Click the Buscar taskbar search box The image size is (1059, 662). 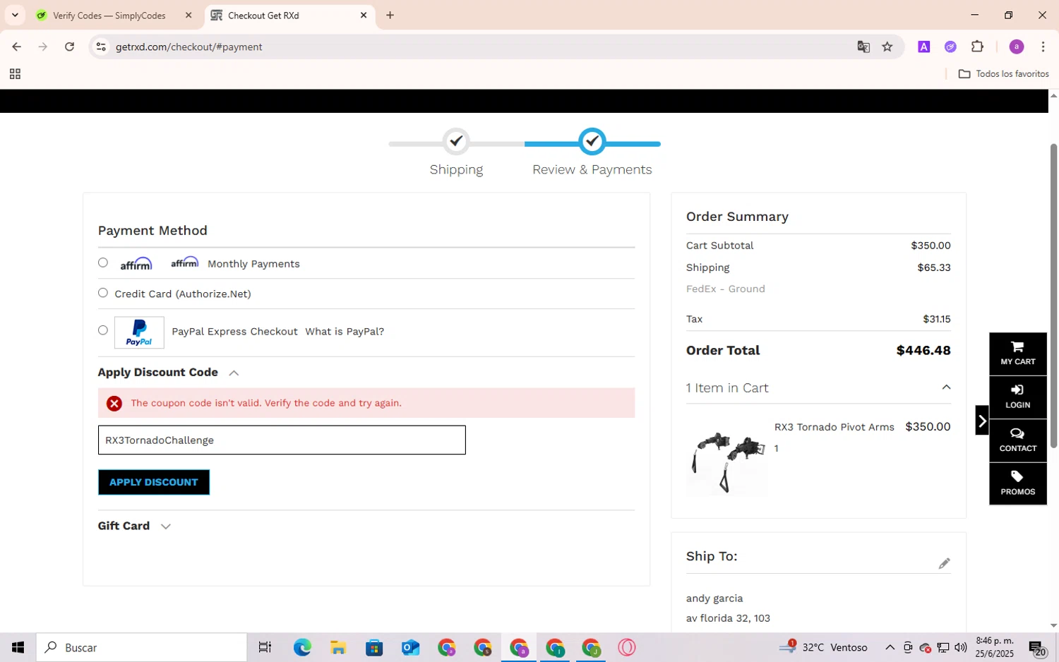(x=142, y=647)
